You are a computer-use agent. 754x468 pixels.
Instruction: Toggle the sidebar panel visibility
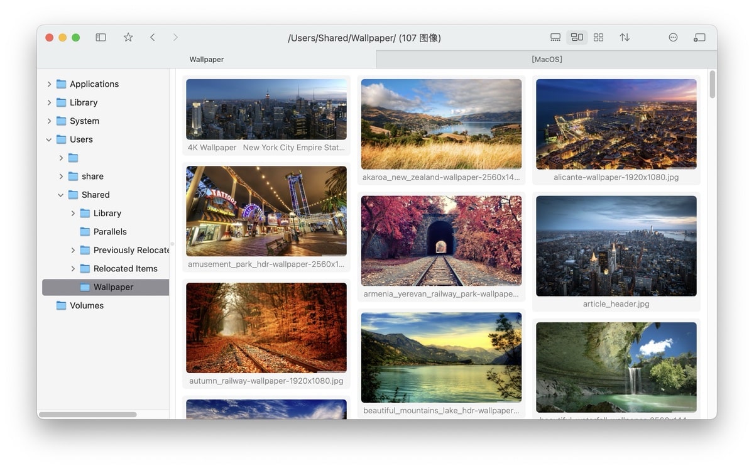pos(101,37)
